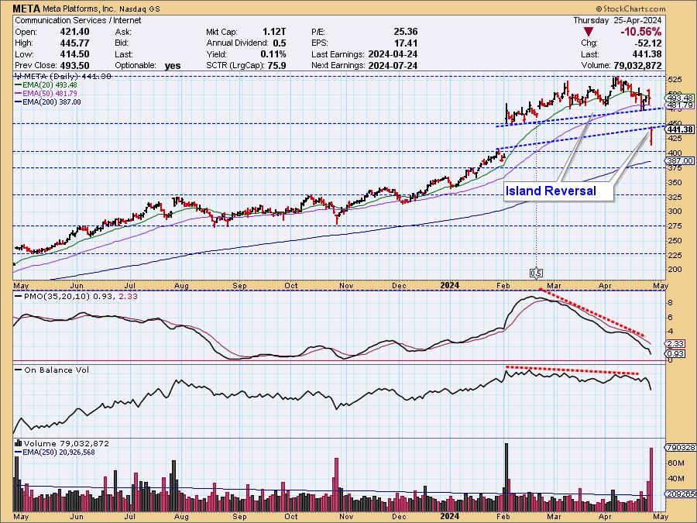Click the Feb label on the price chart axis
Image resolution: width=697 pixels, height=523 pixels.
coord(503,286)
